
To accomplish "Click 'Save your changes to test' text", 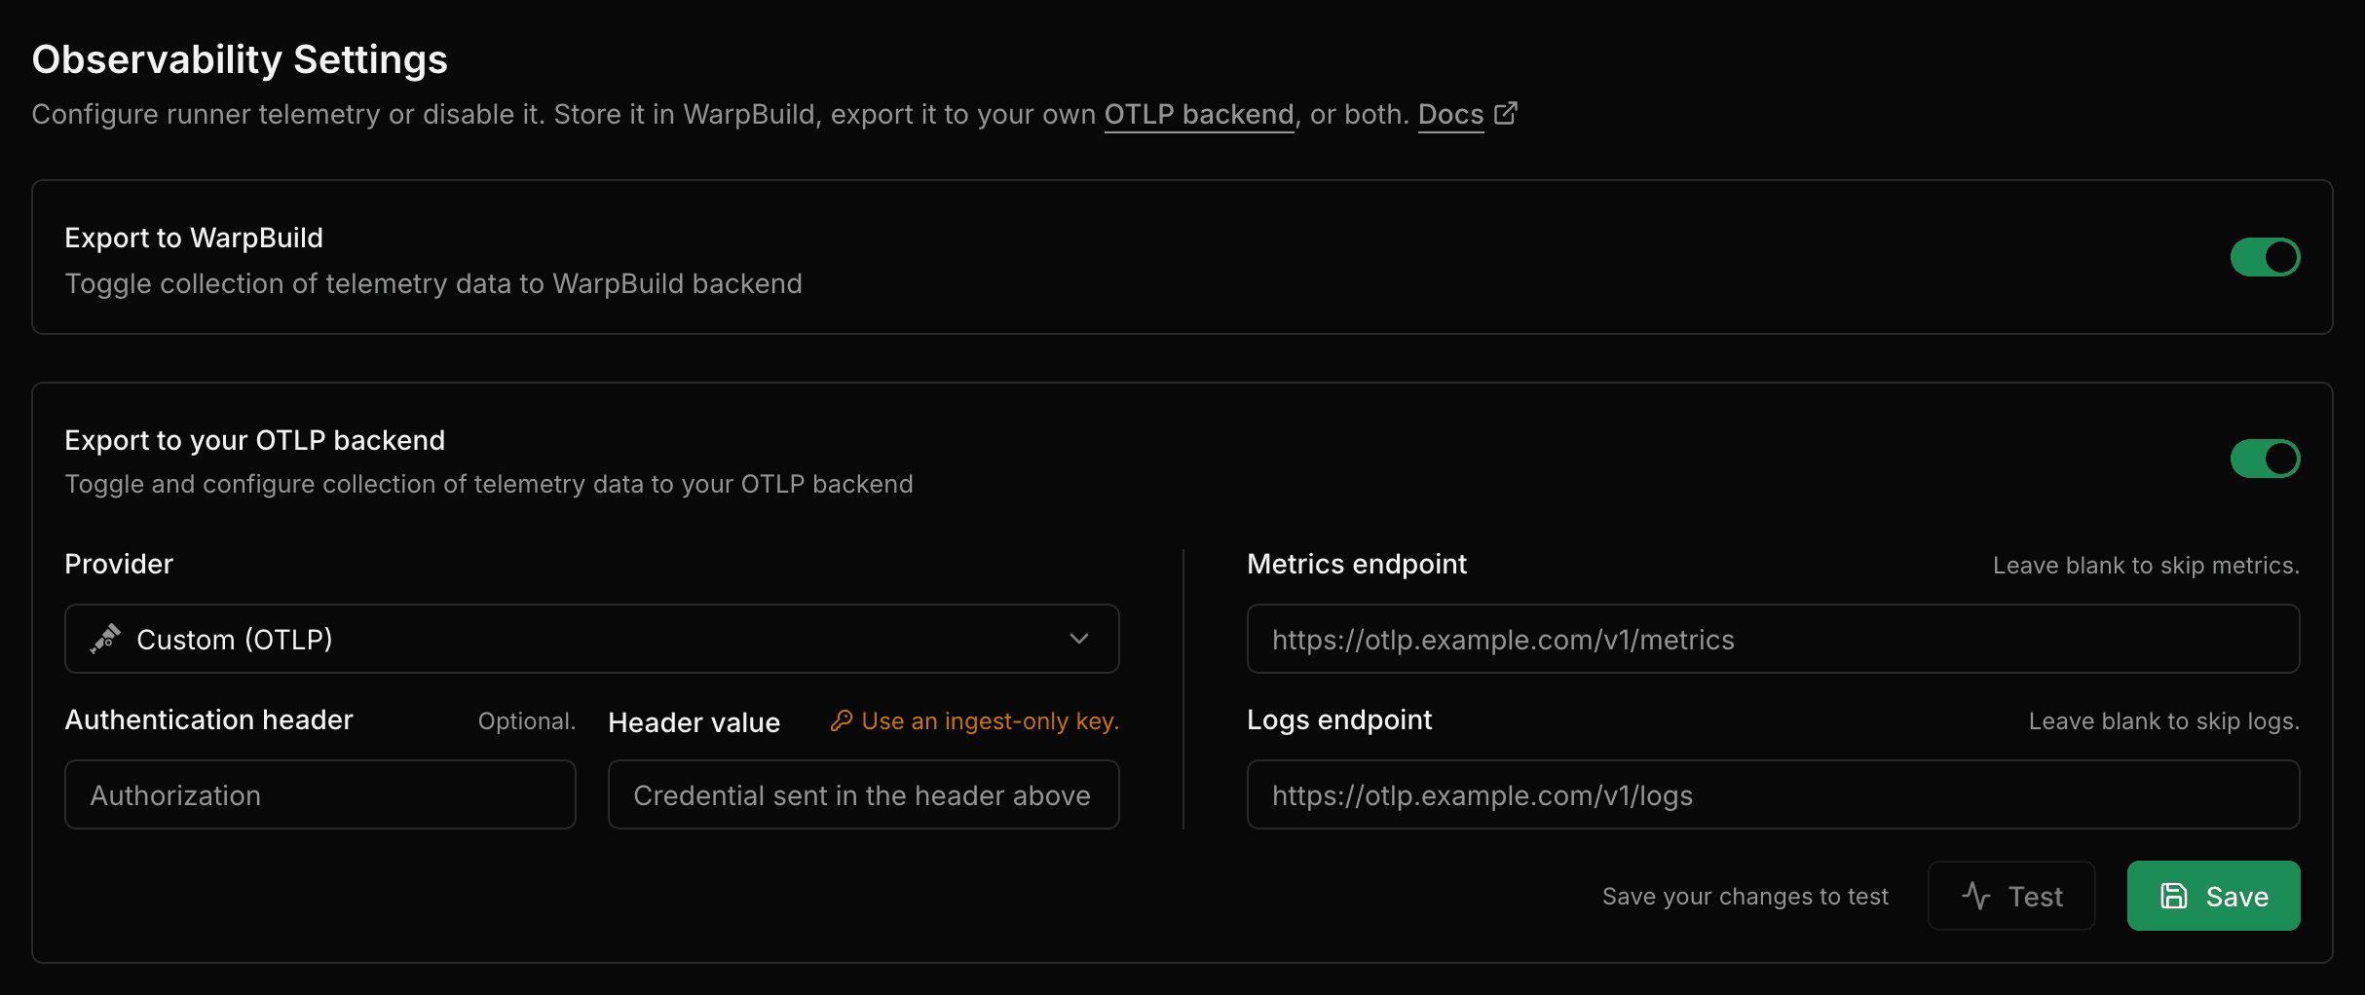I will point(1746,897).
